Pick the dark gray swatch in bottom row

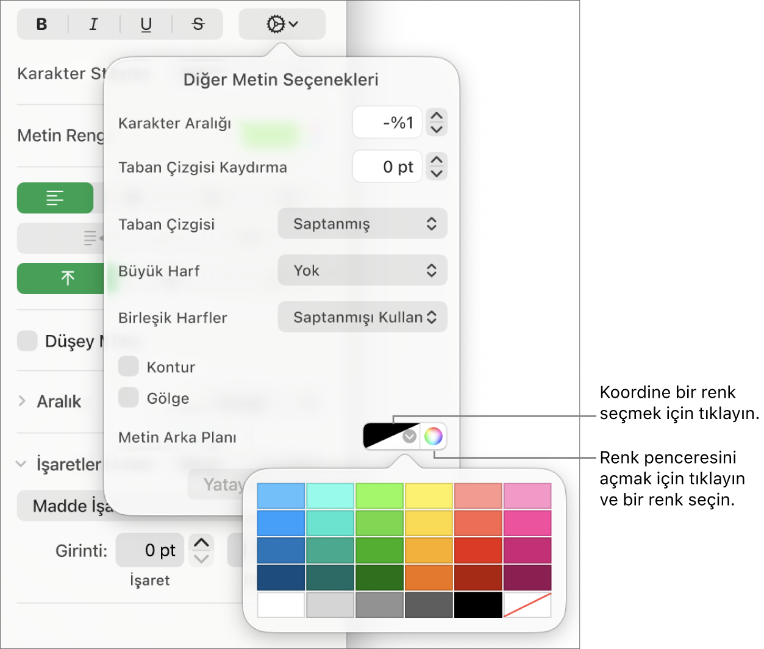(429, 605)
